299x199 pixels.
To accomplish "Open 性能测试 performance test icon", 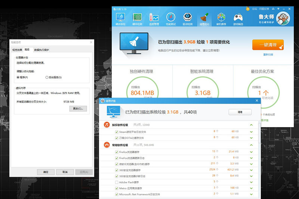I will [171, 19].
